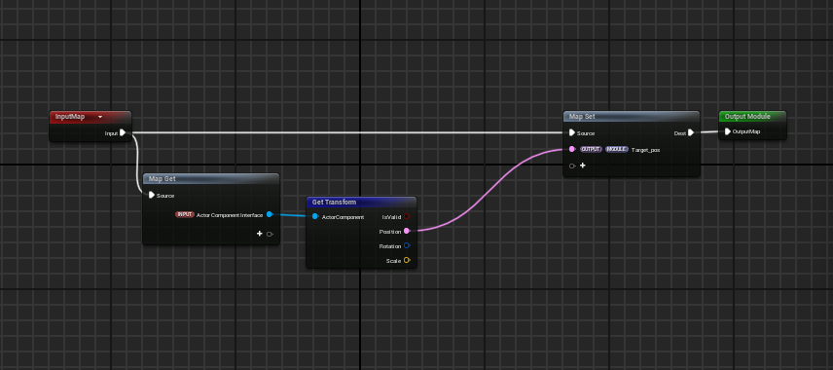Click the Map Get Source pin
Viewport: 833px width, 370px height.
[152, 195]
